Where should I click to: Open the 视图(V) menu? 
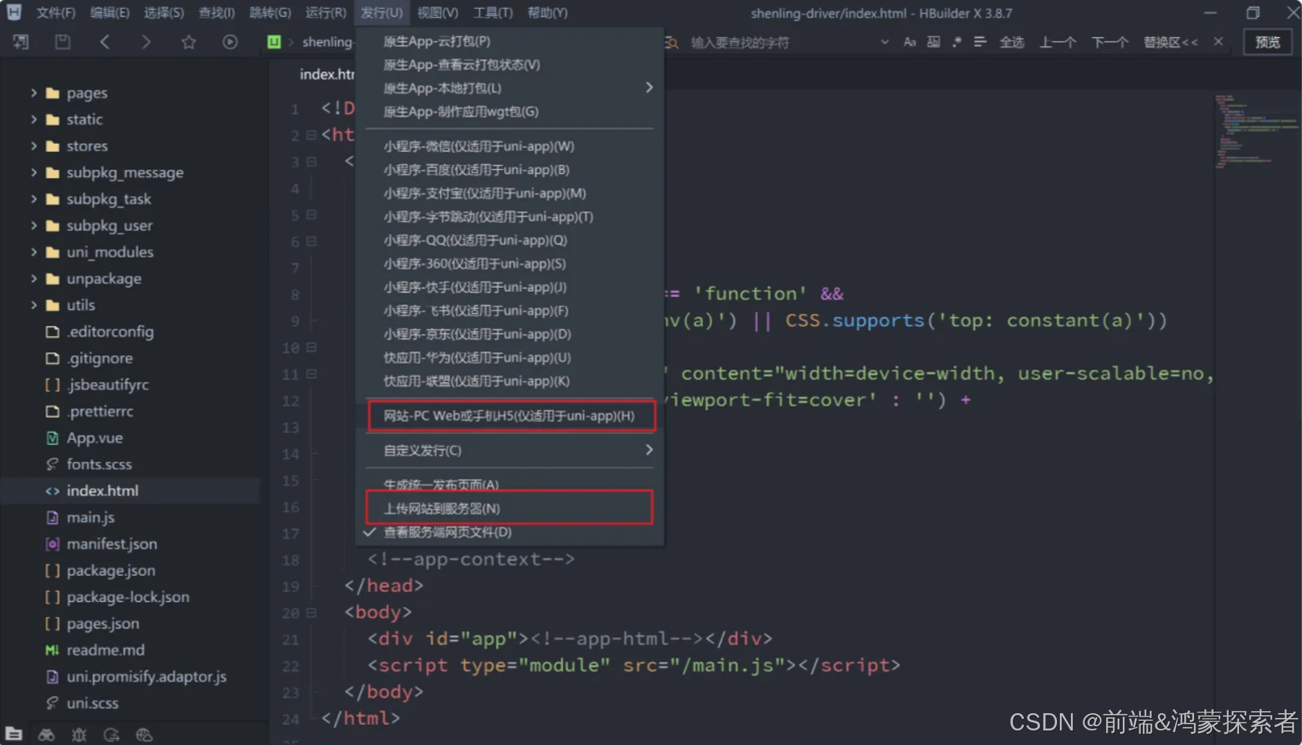(x=437, y=12)
